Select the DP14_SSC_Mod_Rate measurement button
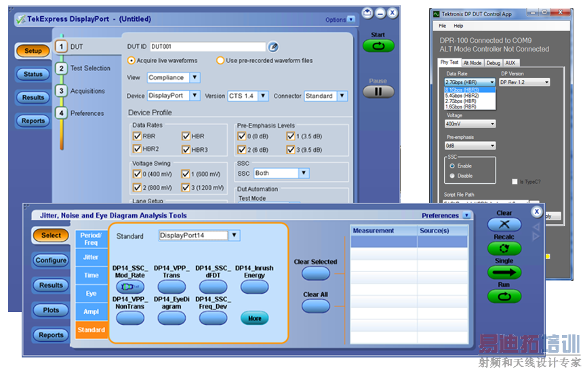 point(130,287)
